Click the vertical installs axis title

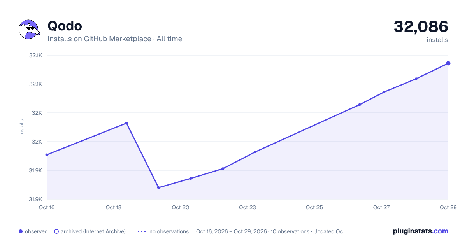[22, 127]
